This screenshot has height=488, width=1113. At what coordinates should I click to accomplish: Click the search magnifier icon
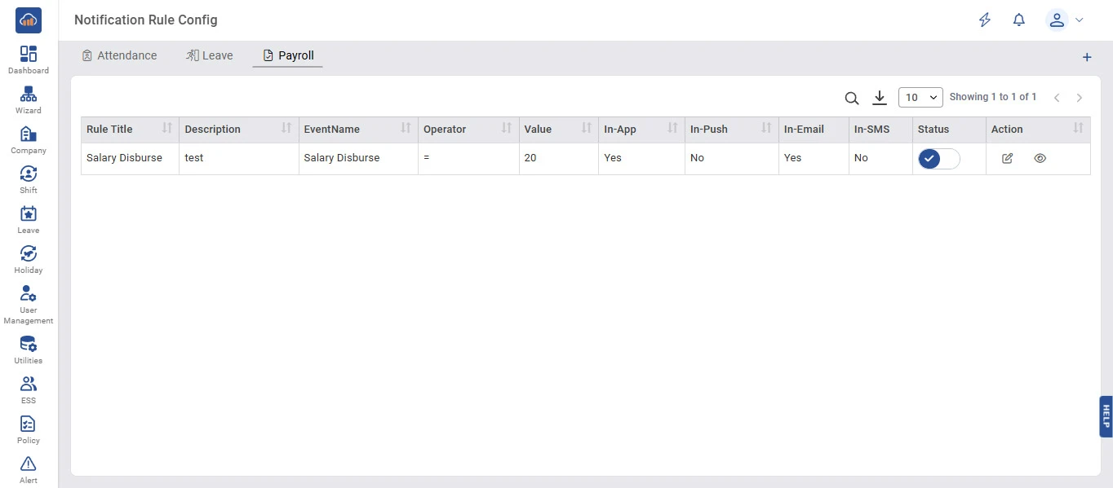(x=851, y=98)
